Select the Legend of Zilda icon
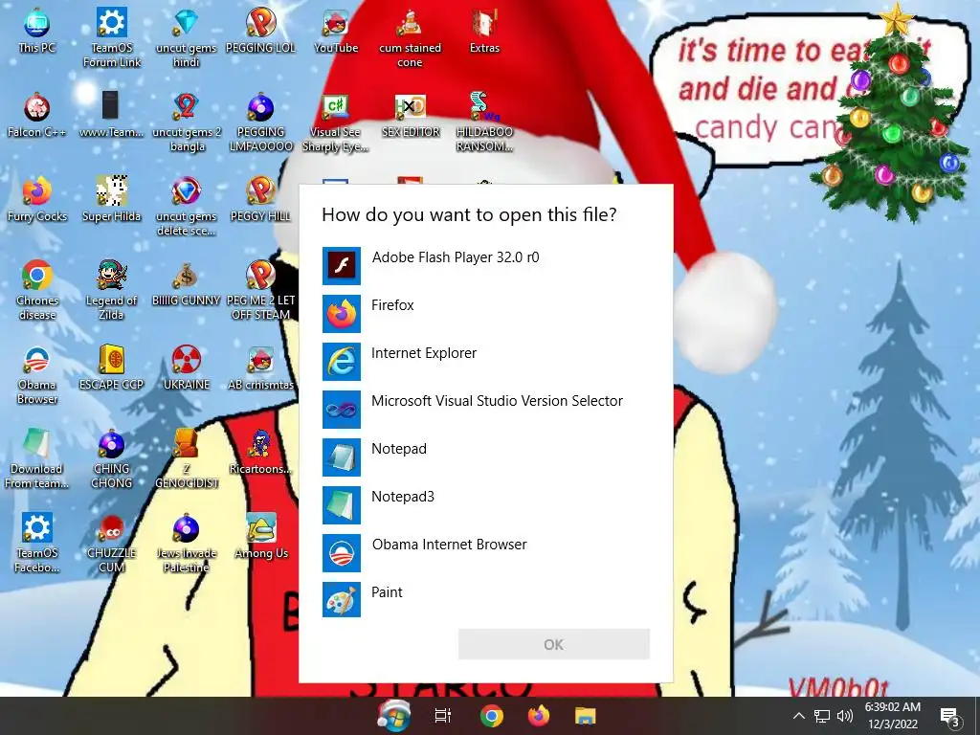Viewport: 980px width, 735px height. 111,289
